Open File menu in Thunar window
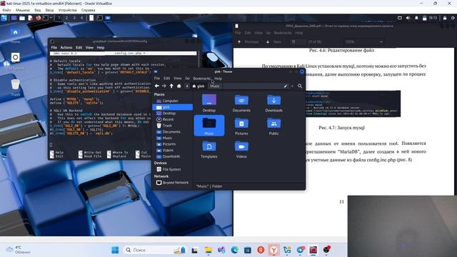 (x=157, y=79)
